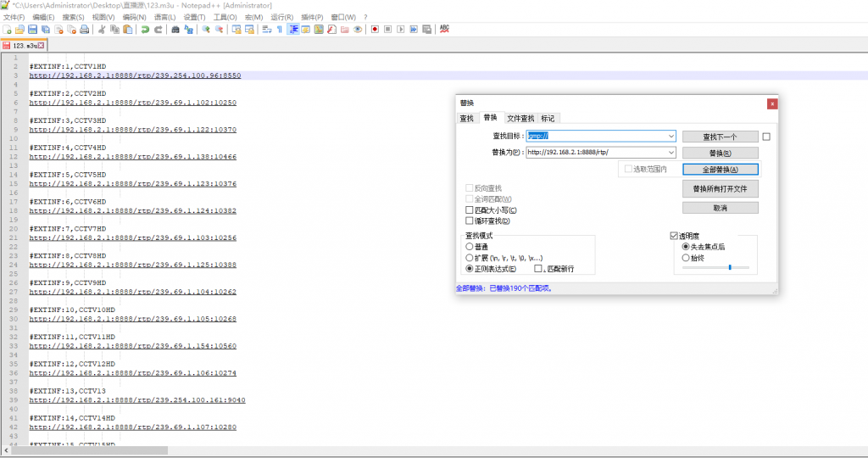868x458 pixels.
Task: Select the 扩展 search mode radio
Action: [x=470, y=258]
